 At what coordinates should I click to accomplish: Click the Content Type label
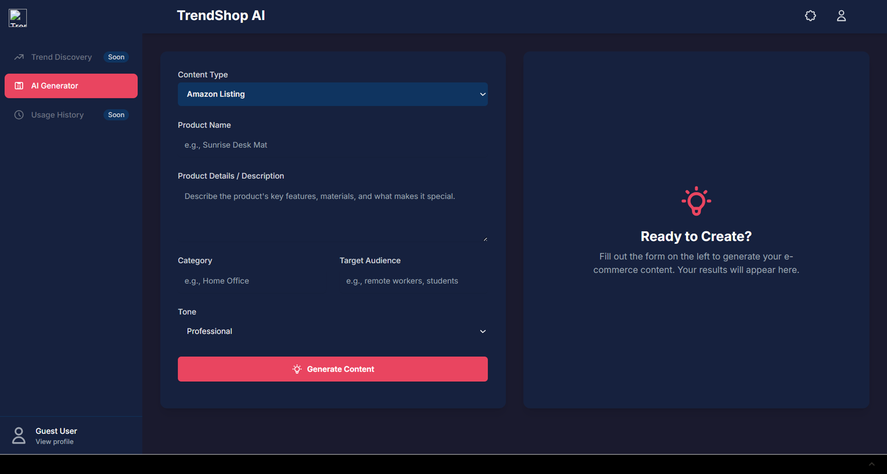click(203, 75)
